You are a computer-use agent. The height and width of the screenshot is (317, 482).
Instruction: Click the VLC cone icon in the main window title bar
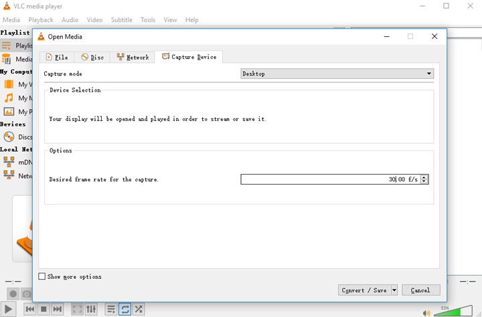[7, 6]
